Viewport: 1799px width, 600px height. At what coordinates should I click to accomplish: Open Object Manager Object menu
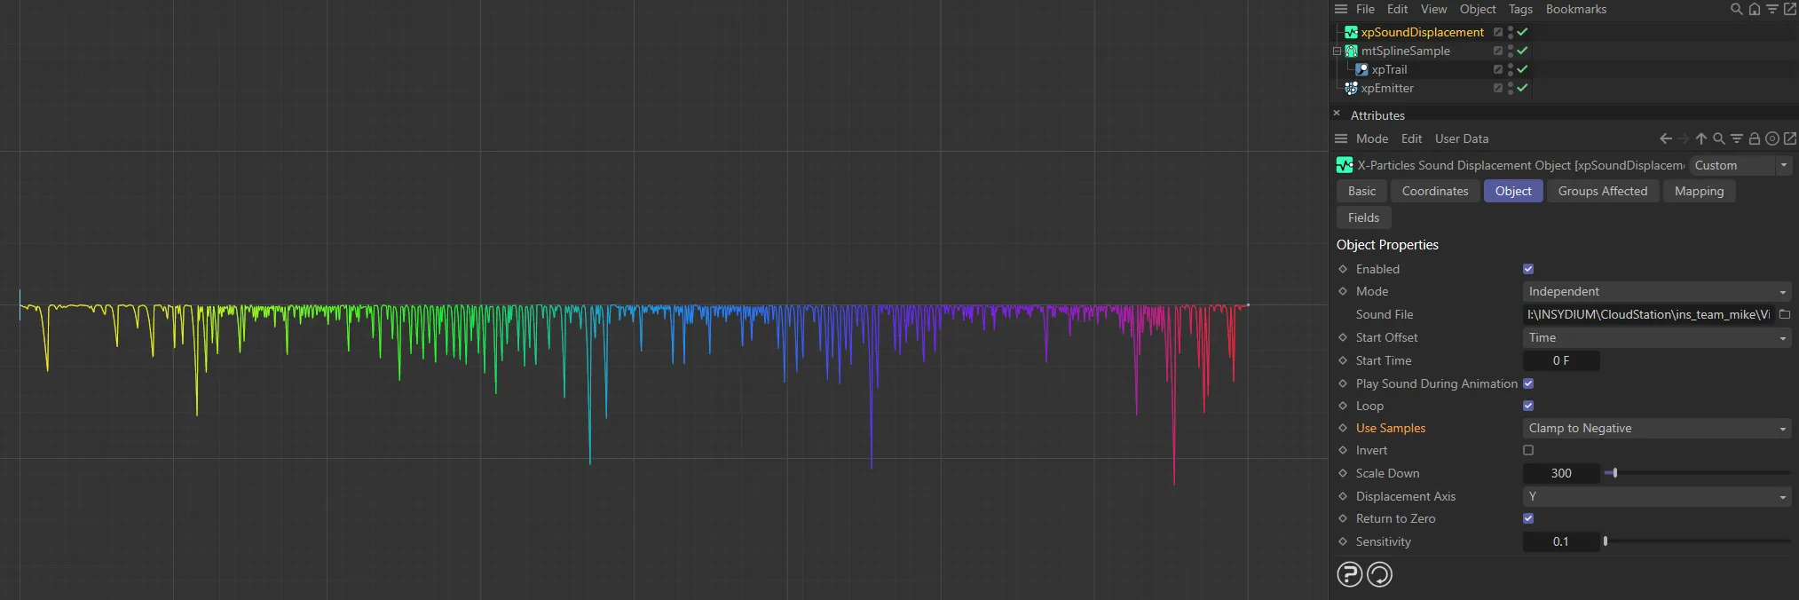[x=1478, y=9]
